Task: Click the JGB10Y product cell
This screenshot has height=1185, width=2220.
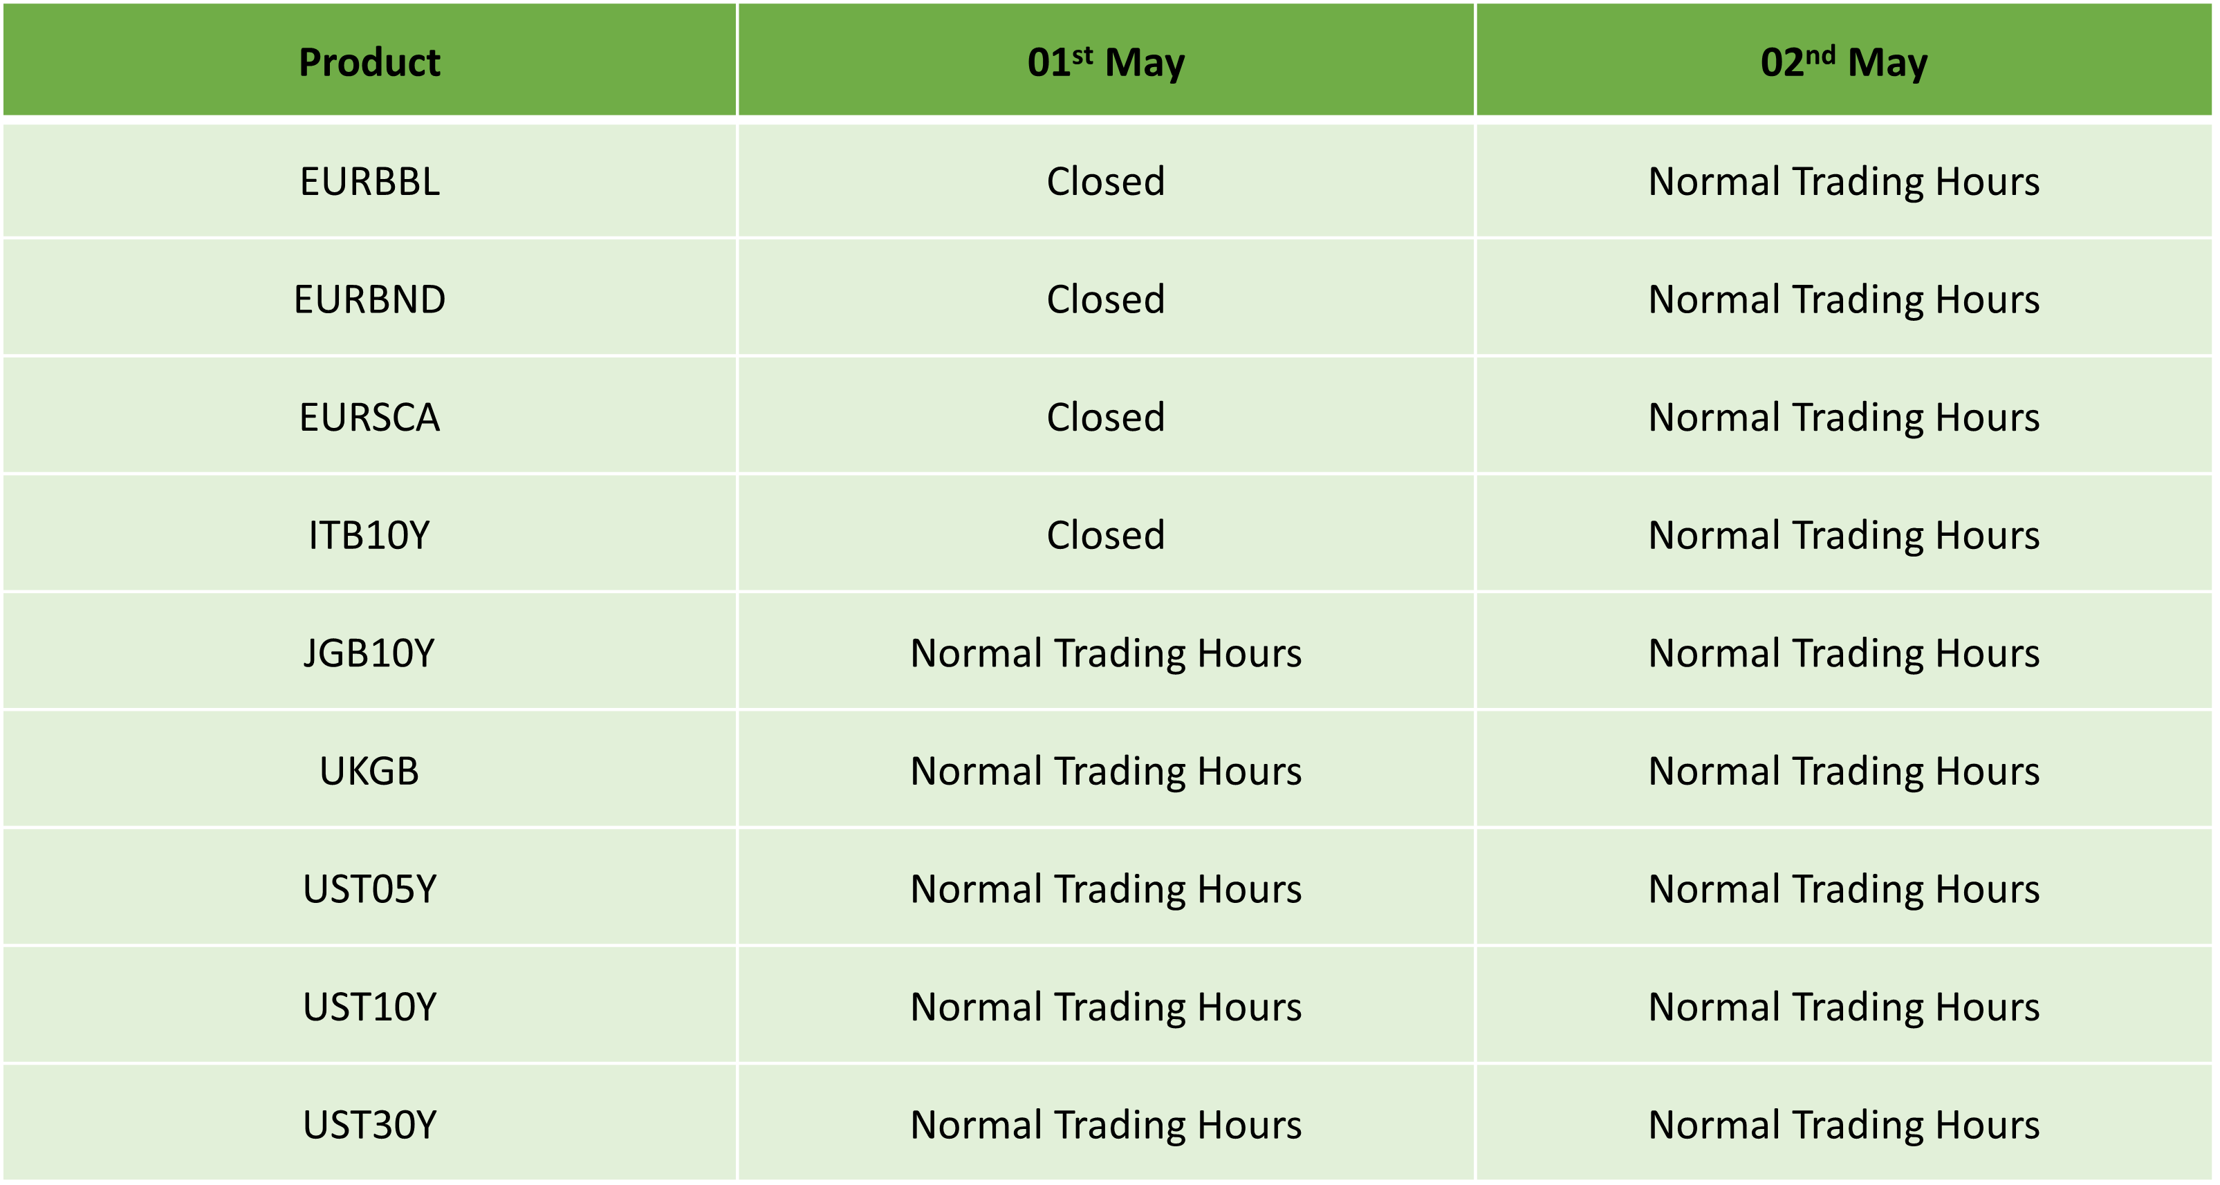Action: tap(369, 653)
